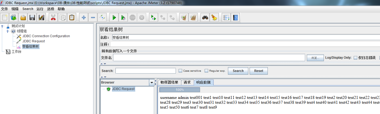Open the 运行 menu
380x114 pixels.
(x=40, y=9)
